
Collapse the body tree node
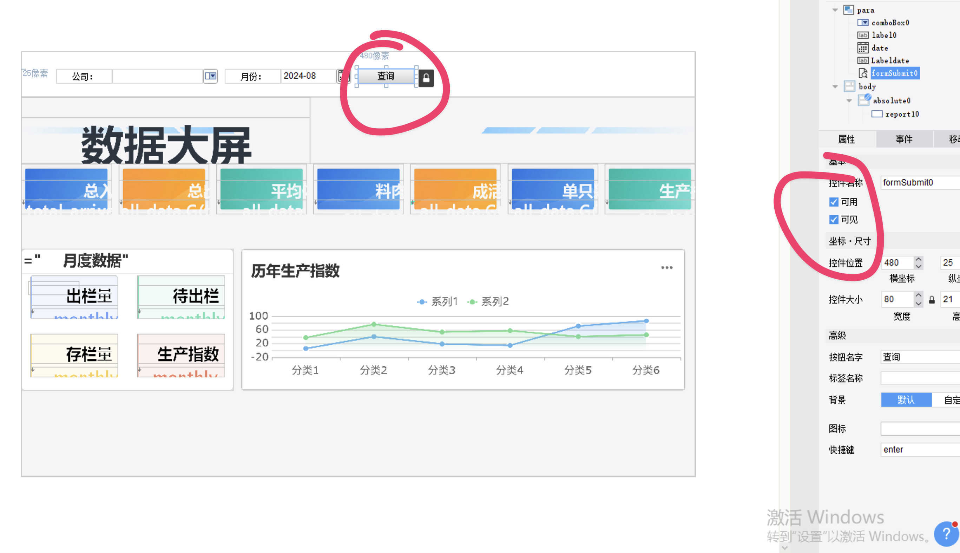point(835,86)
